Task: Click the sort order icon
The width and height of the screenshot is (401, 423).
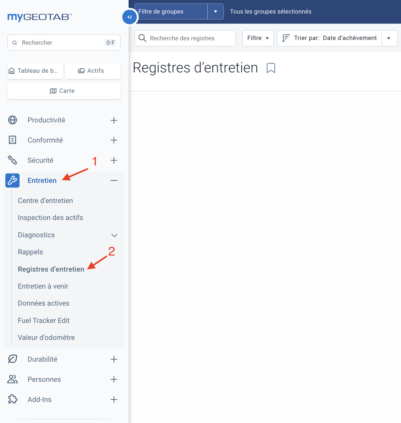Action: click(x=286, y=38)
